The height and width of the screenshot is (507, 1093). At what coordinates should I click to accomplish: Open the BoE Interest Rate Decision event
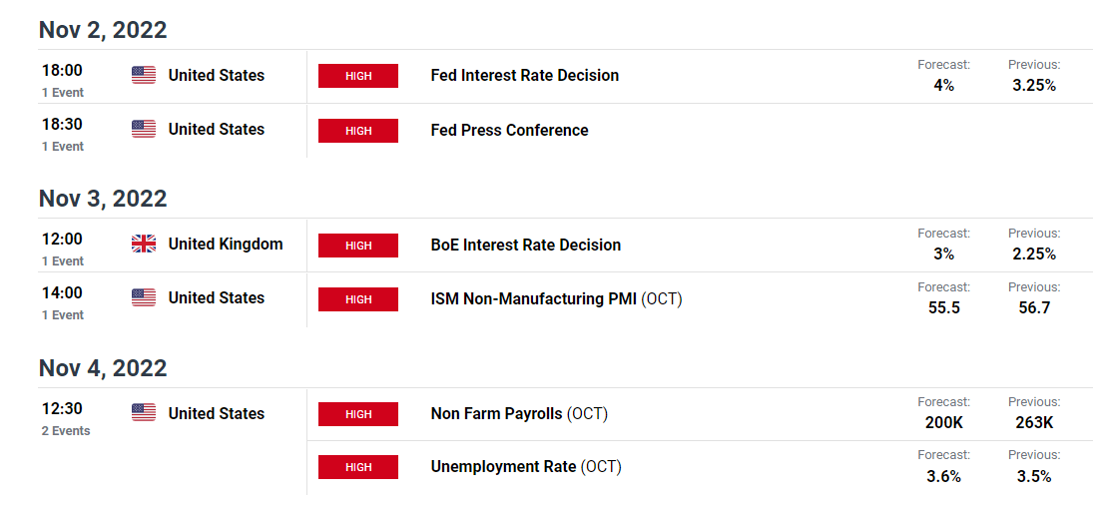525,246
